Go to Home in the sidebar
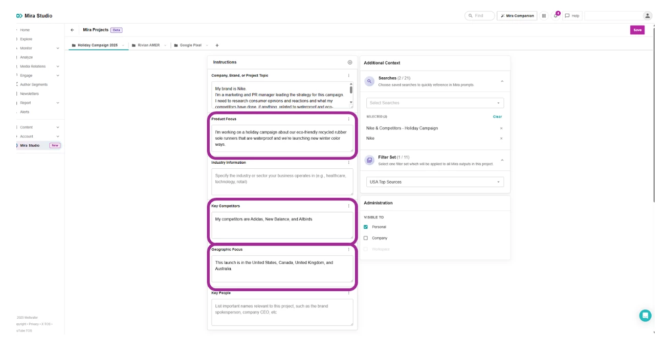The height and width of the screenshot is (355, 666). point(25,30)
